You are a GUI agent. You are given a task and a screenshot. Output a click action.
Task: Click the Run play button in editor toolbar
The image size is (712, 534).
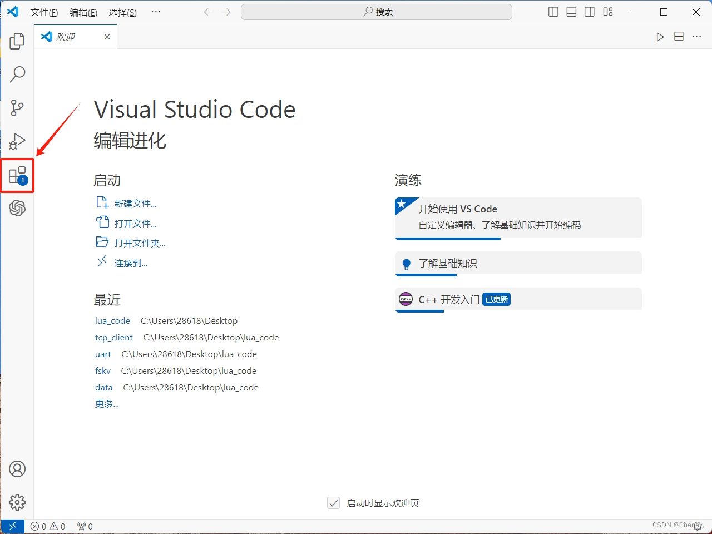tap(660, 37)
